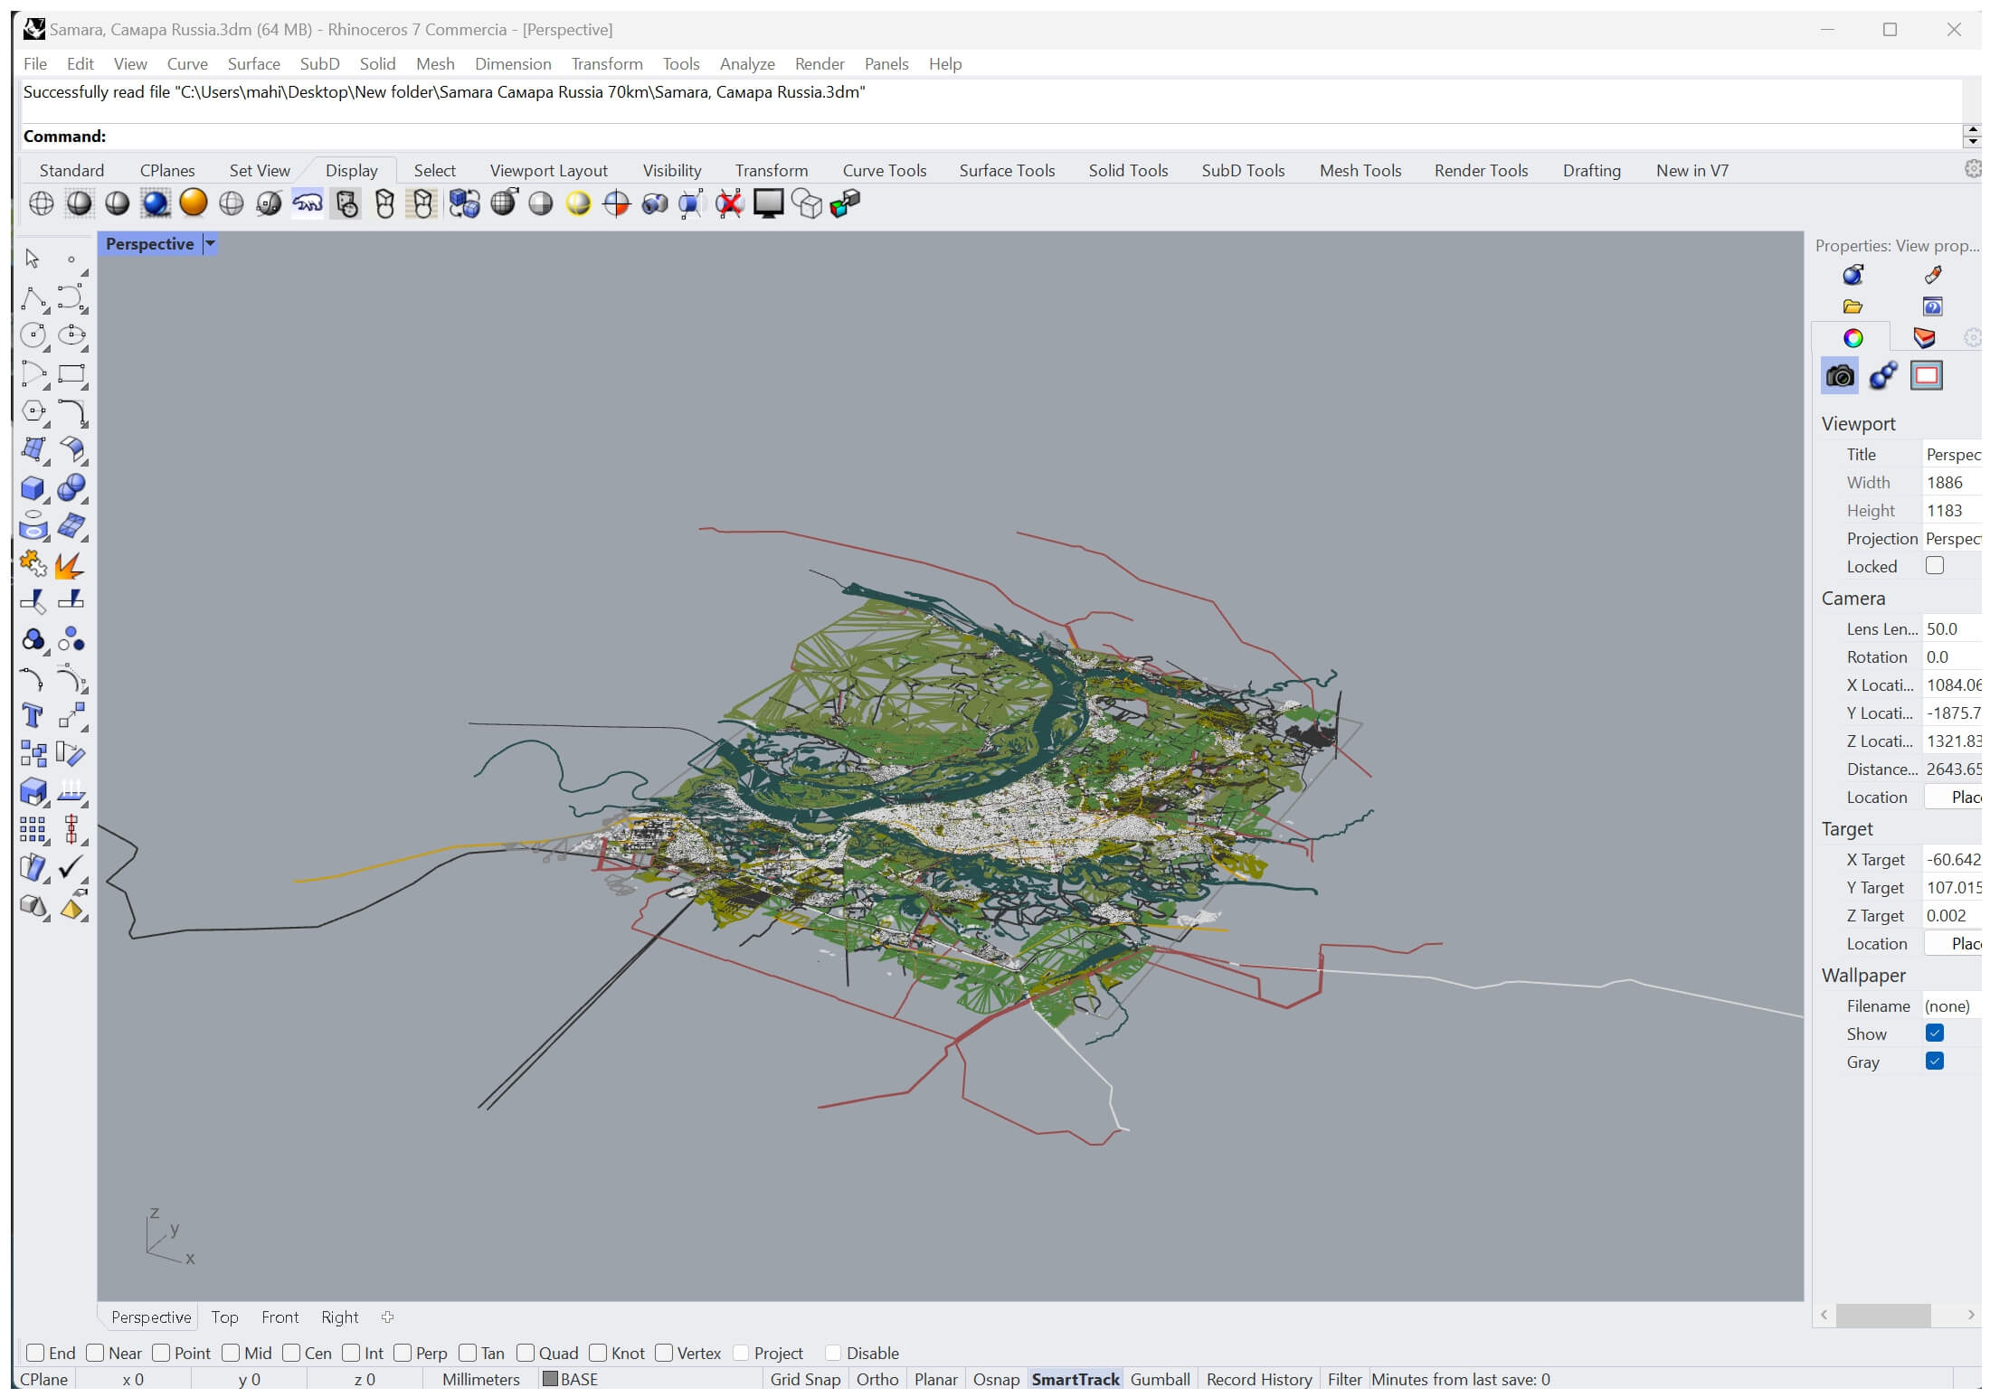The width and height of the screenshot is (1990, 1397).
Task: Toggle the Gumball status bar button
Action: 1160,1379
